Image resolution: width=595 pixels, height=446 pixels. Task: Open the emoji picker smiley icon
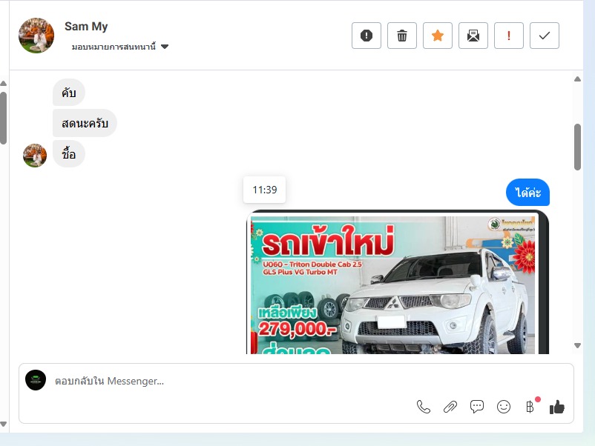pos(504,407)
